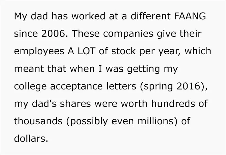Select the word "acceptance" in the paragraph
This screenshot has height=155, width=226.
point(77,87)
